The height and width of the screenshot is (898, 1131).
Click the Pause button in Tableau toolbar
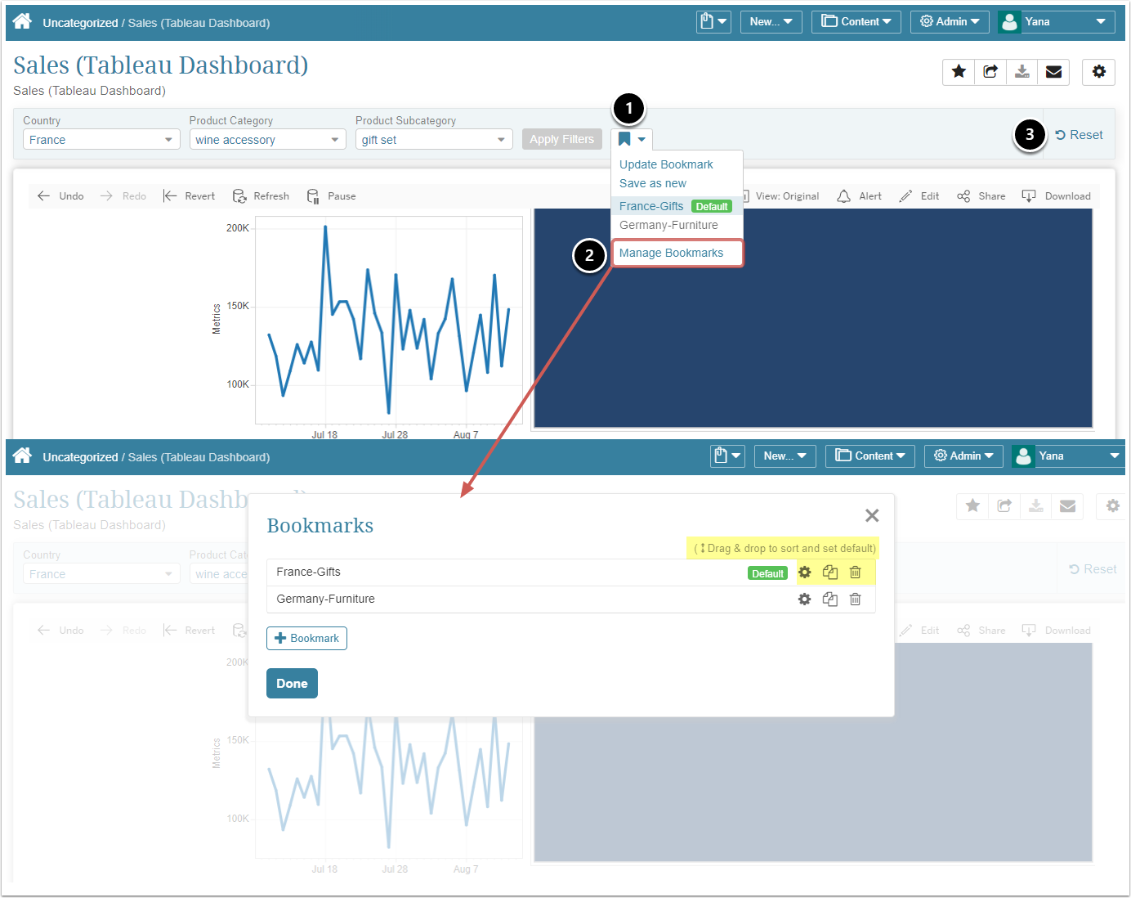tap(331, 196)
